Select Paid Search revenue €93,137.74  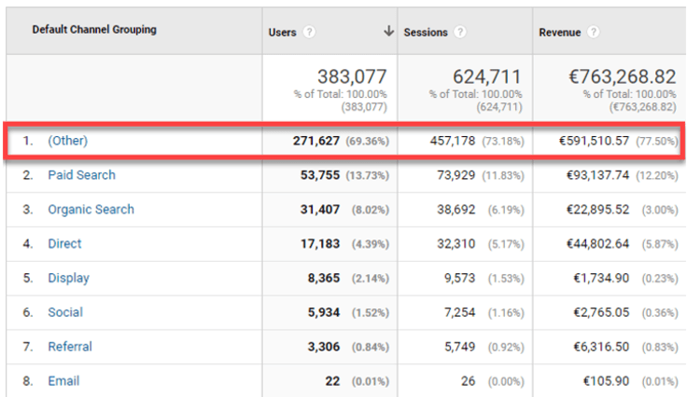[597, 175]
